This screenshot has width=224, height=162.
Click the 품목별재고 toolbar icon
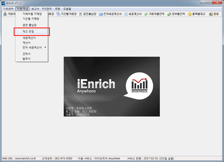[x=197, y=14]
